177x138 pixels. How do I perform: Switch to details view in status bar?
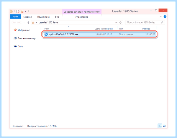tap(160, 126)
